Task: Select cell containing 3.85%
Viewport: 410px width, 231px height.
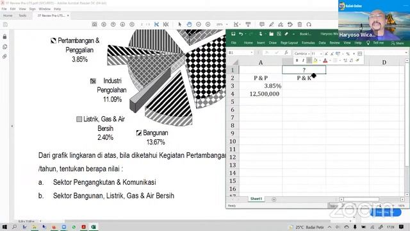Action: 261,86
